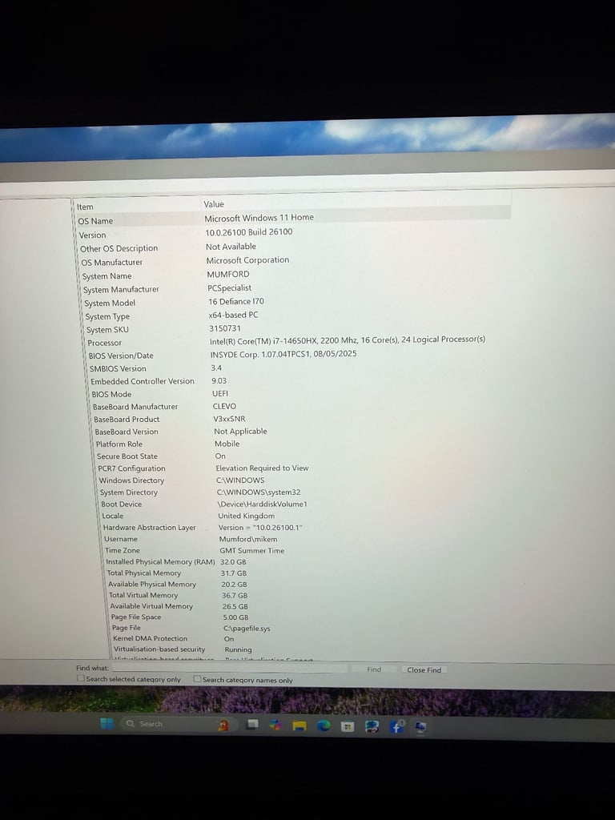Click the Close Find button
Screen dimensions: 615x820
tap(424, 670)
